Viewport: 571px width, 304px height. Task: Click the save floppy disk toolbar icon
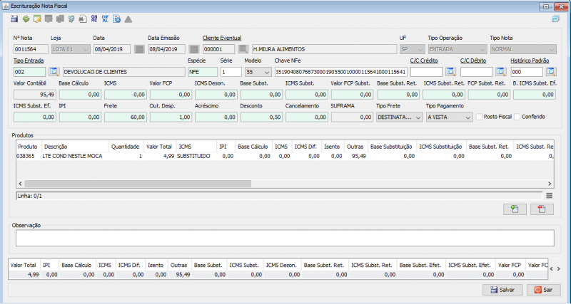tap(14, 19)
